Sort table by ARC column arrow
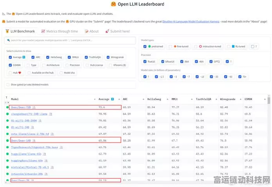Viewport: 272px width, 187px height. pos(143,99)
